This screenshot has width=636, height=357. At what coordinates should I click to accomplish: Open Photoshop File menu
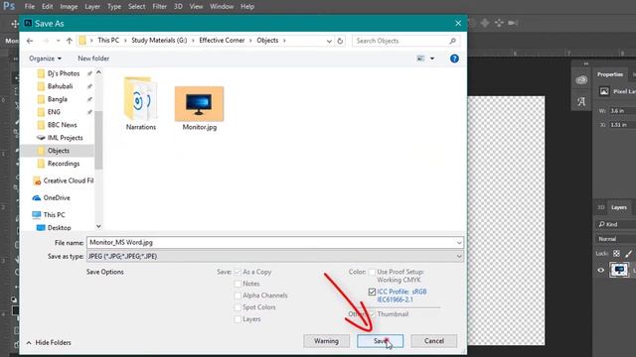click(x=30, y=7)
